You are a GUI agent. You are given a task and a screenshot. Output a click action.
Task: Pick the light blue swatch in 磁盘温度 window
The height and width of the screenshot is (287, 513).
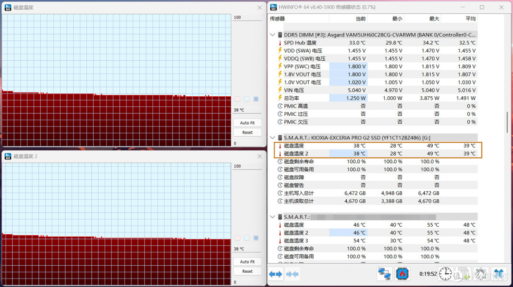[x=247, y=99]
